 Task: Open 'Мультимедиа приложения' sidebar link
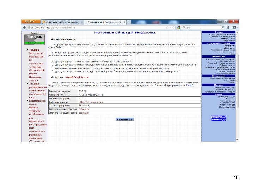(x=223, y=78)
